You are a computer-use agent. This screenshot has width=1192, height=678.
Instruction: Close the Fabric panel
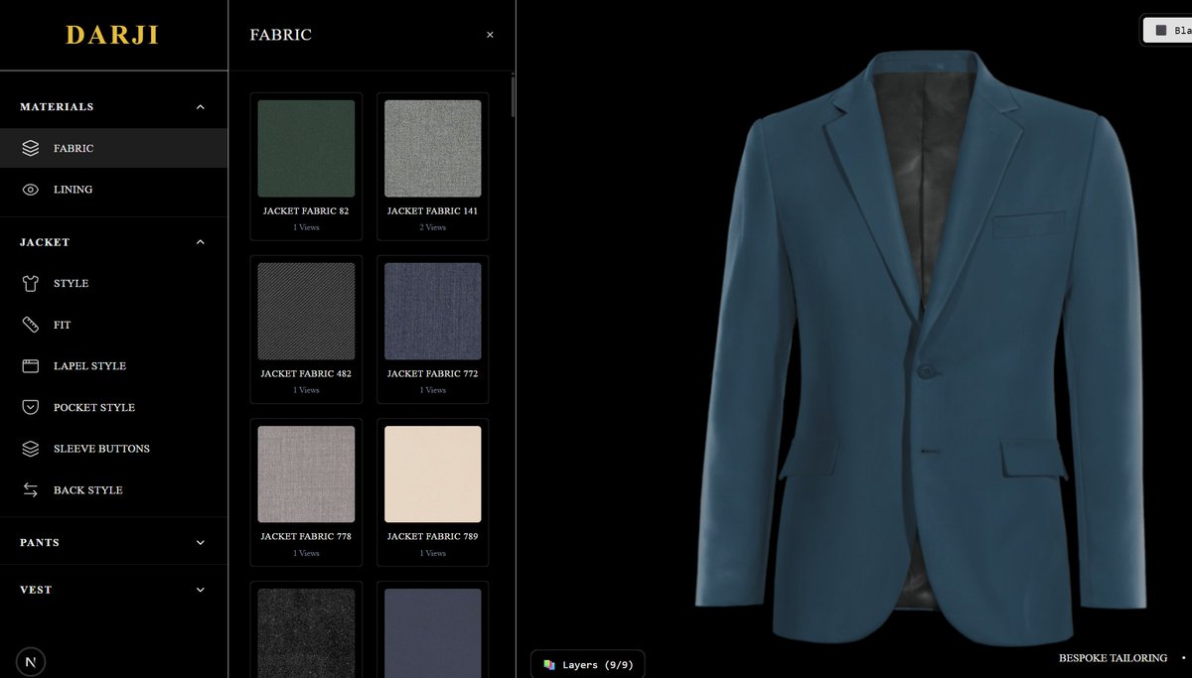[x=490, y=35]
